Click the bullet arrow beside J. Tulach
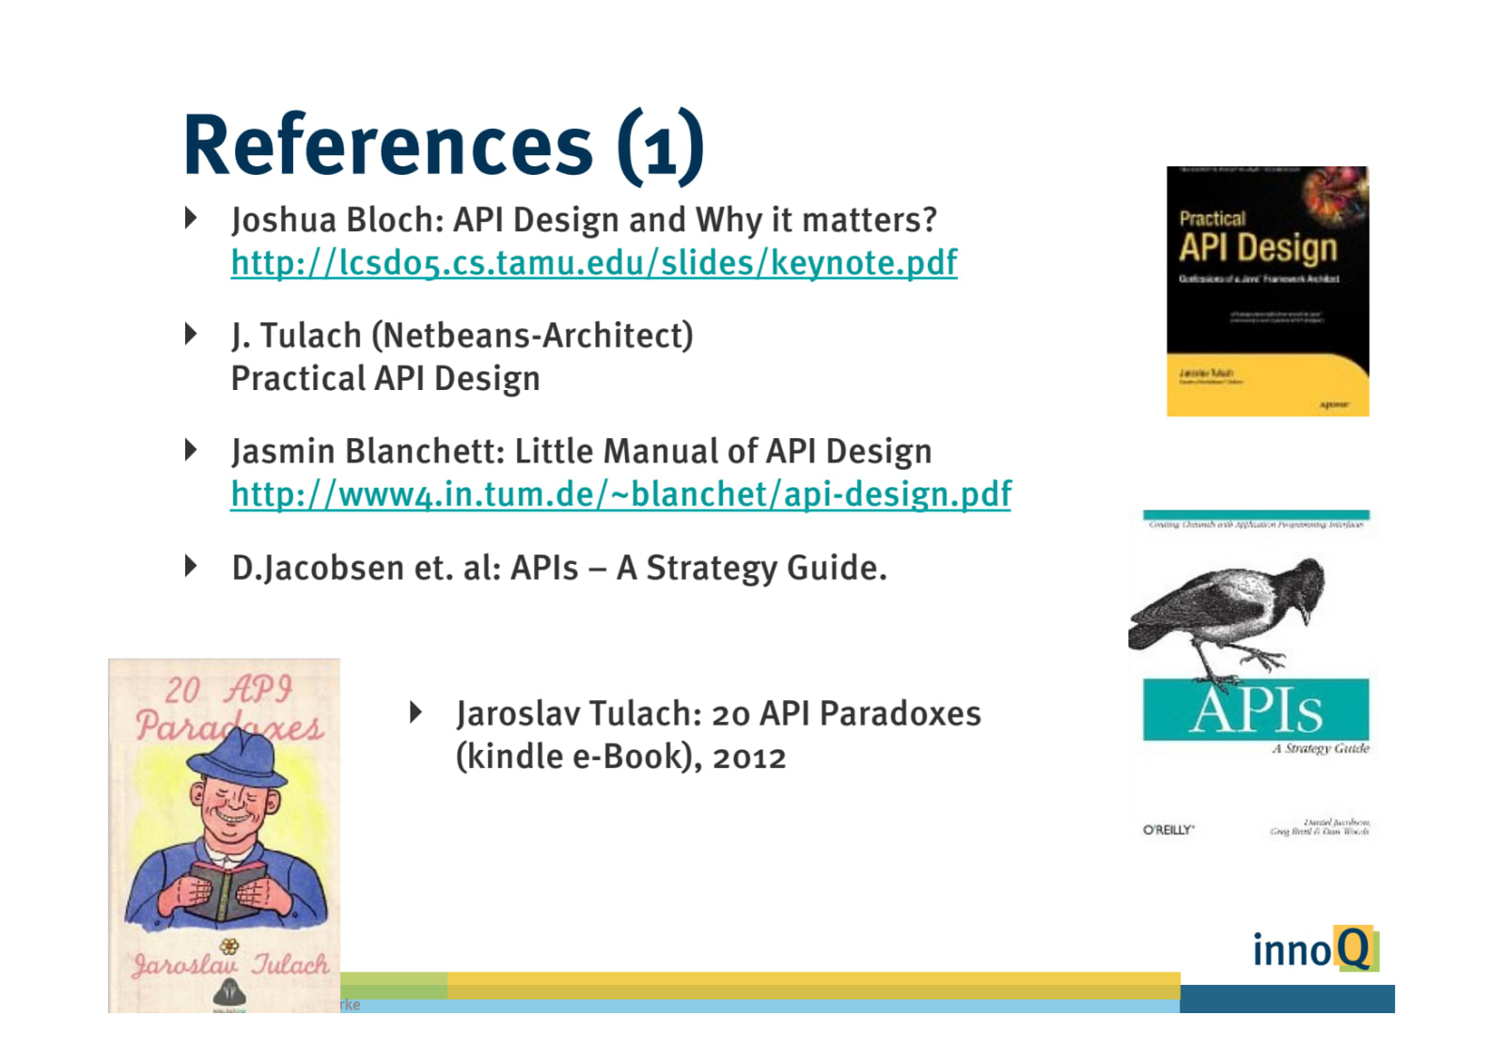Image resolution: width=1504 pixels, height=1062 pixels. (191, 334)
